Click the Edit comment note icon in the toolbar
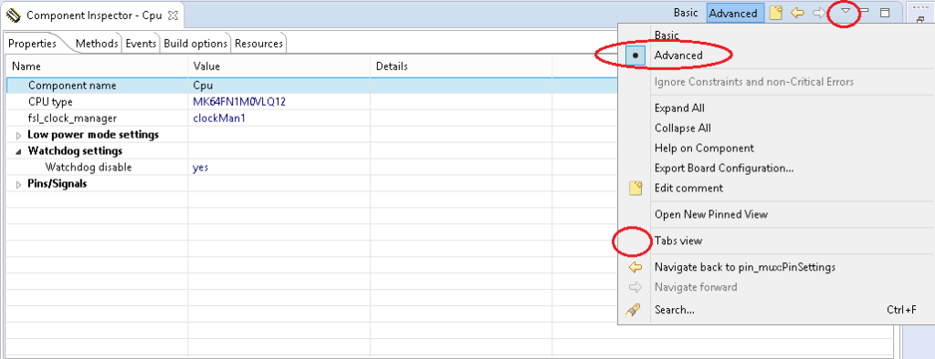 tap(775, 13)
